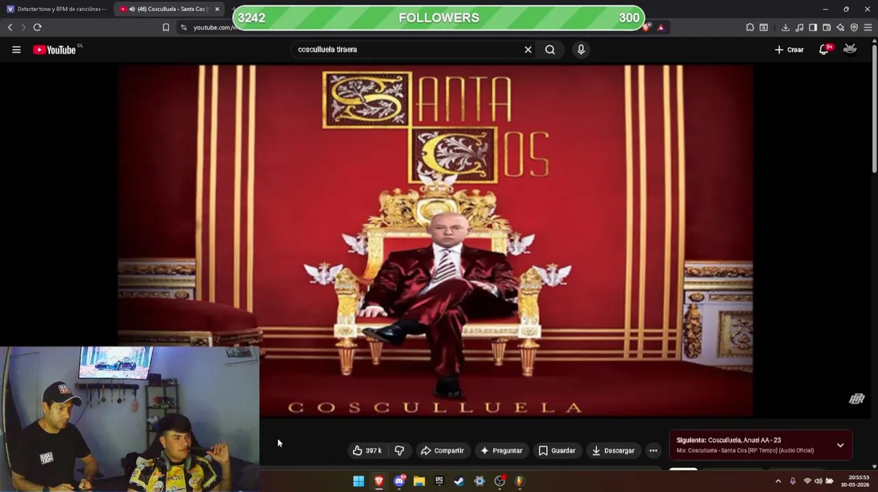Screen dimensions: 878x492
Task: Click the Compartir share button
Action: coord(442,450)
